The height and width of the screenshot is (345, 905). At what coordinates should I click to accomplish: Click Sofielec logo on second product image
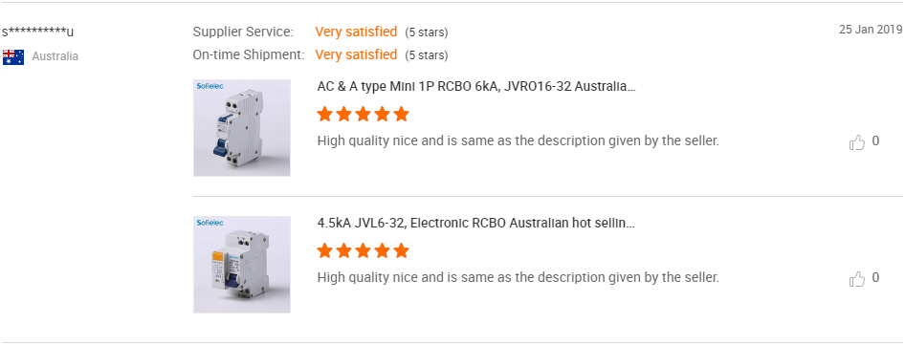(x=210, y=223)
